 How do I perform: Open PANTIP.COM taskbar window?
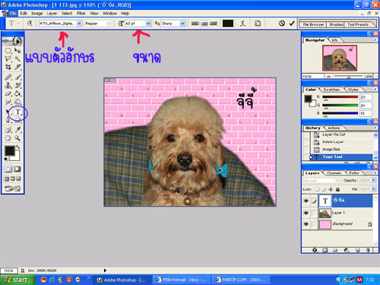[x=241, y=280]
